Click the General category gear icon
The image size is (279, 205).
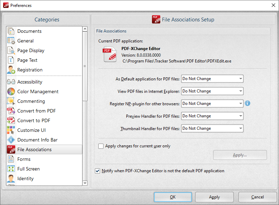[11, 41]
